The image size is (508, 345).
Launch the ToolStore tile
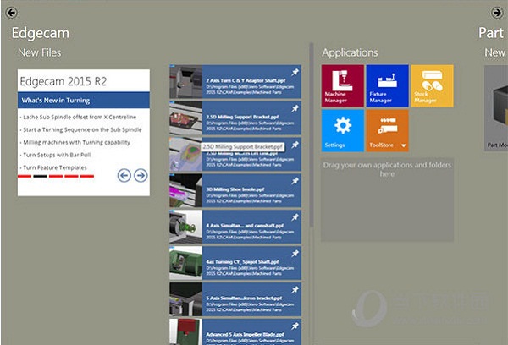coord(387,130)
